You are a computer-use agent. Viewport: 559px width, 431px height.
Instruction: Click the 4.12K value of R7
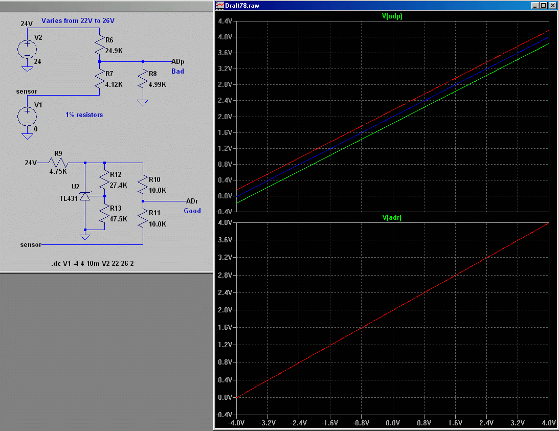(114, 84)
